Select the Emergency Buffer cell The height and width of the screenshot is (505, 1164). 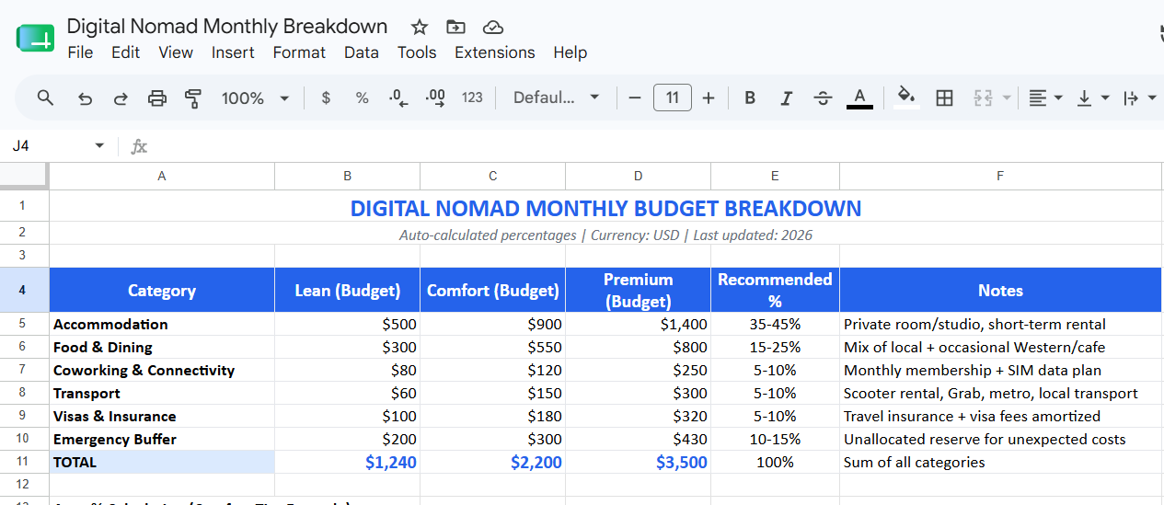coord(162,439)
